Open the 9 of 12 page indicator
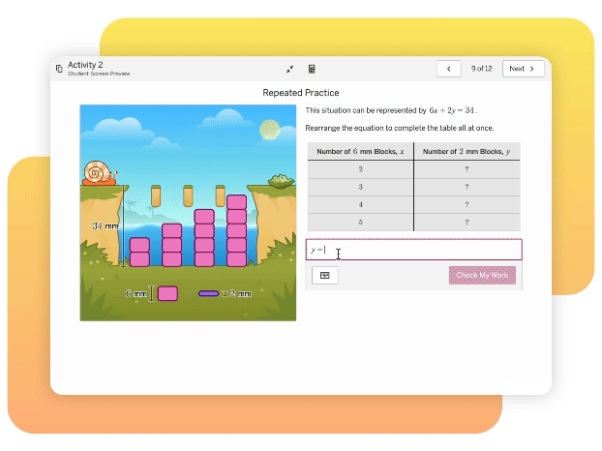 481,69
